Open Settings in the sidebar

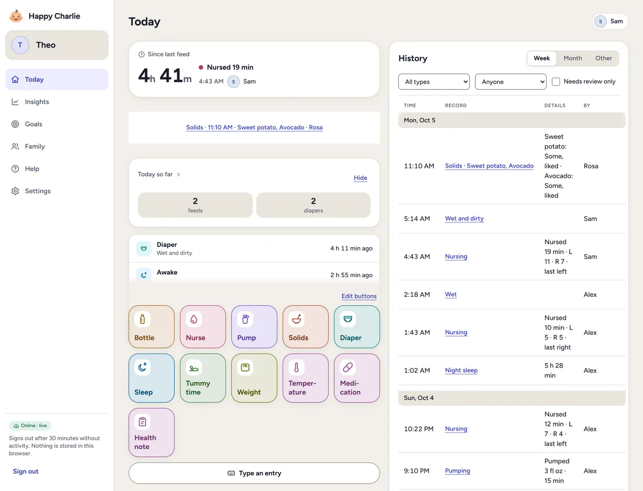57,191
